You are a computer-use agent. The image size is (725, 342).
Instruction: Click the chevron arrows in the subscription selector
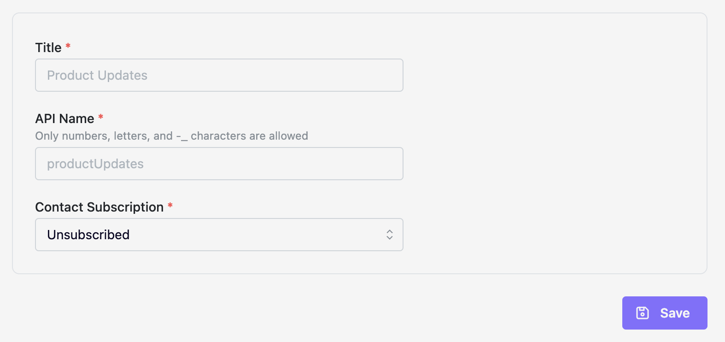pyautogui.click(x=389, y=235)
